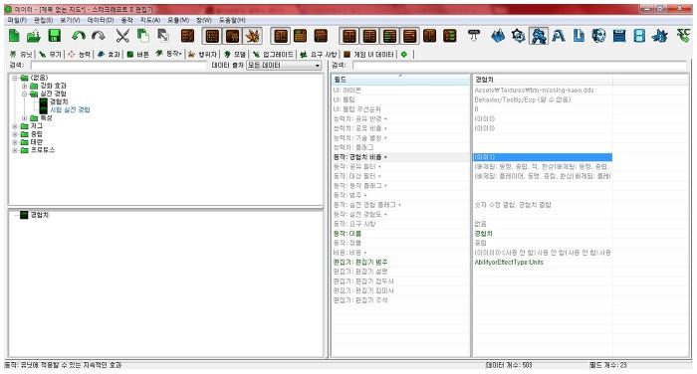Viewport: 697px width, 374px height.
Task: Click the brown table icon with green header
Action: [301, 36]
